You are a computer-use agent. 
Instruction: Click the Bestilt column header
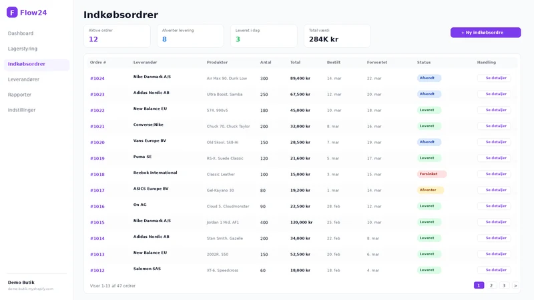coord(333,62)
